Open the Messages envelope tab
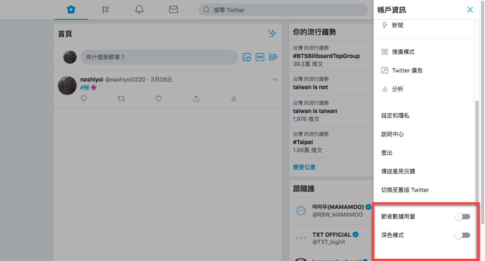485x261 pixels. coord(173,10)
